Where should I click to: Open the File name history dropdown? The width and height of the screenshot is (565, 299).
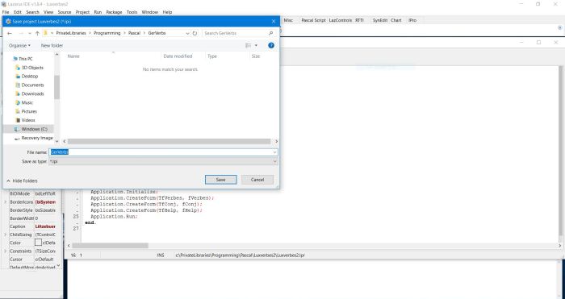pos(274,152)
